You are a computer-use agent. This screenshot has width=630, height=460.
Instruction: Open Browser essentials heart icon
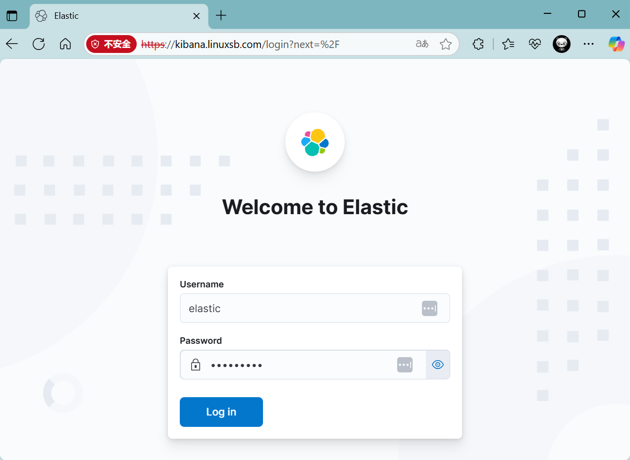tap(534, 44)
